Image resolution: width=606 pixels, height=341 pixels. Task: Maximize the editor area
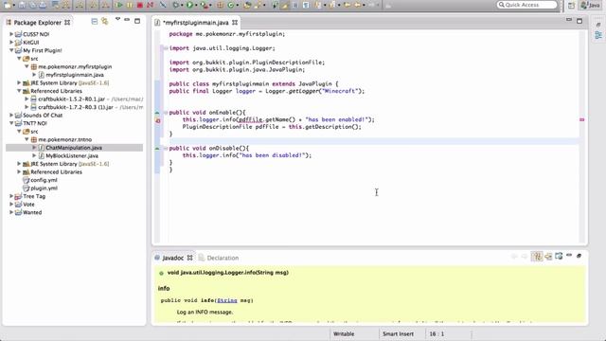[x=579, y=21]
